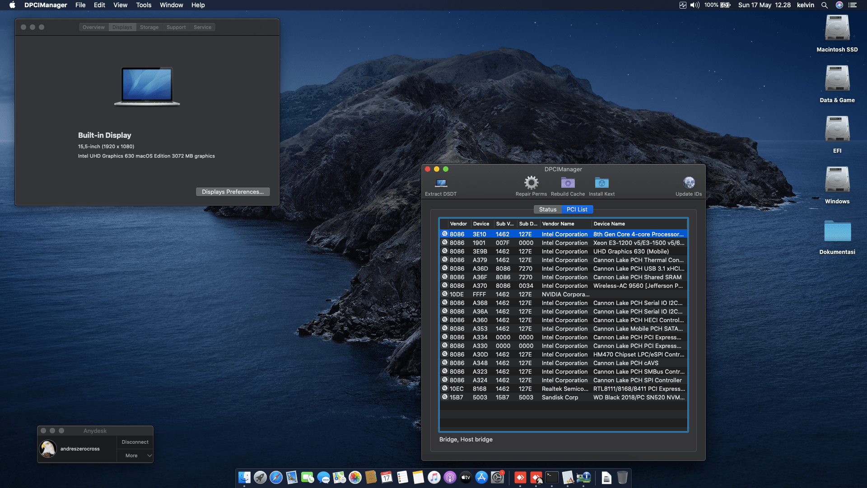Open Terminal in the dock

click(552, 477)
